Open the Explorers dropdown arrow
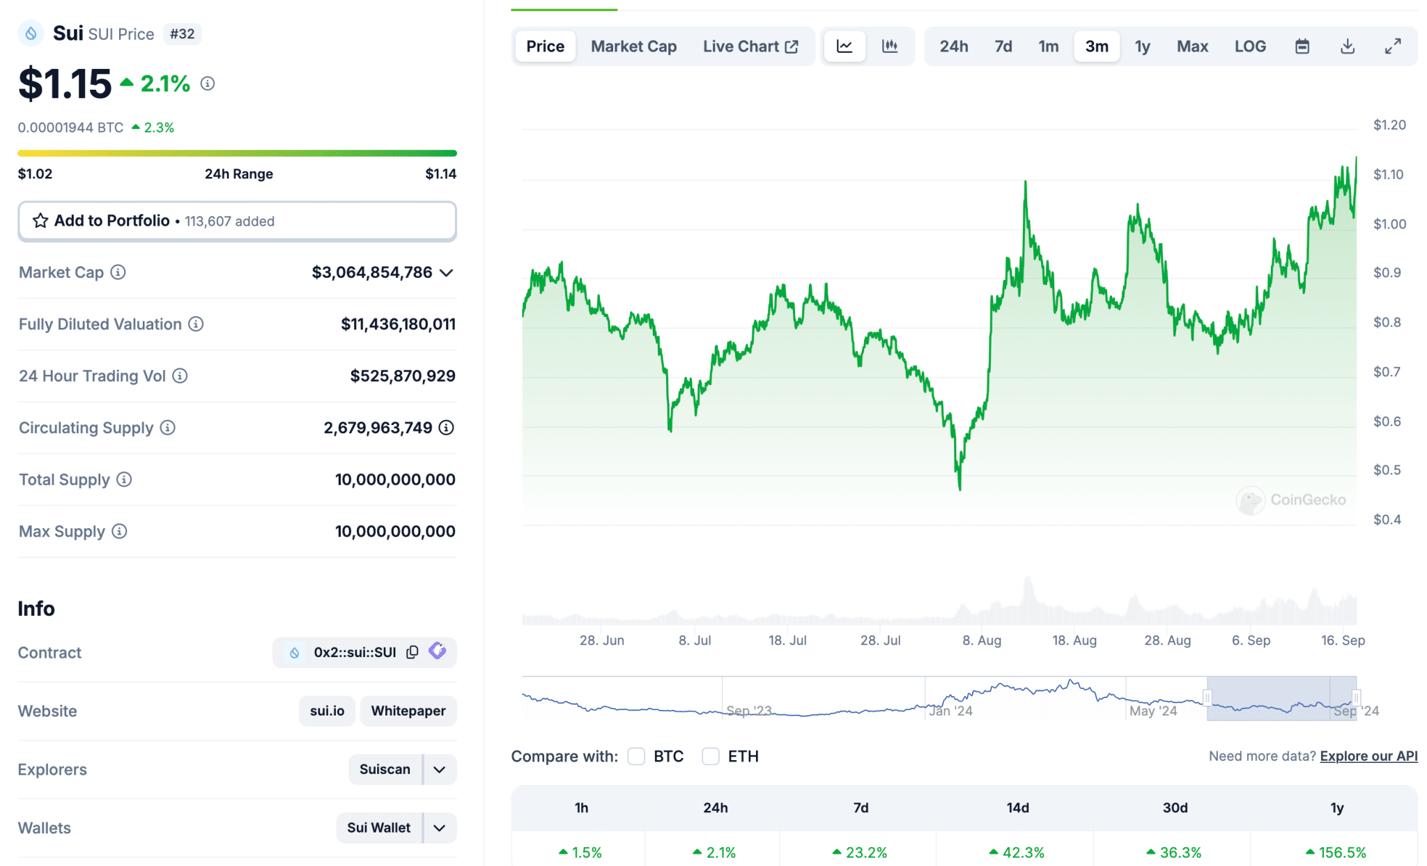 pos(440,770)
